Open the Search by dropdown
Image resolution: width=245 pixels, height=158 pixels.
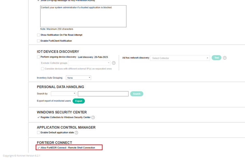[x=63, y=94]
